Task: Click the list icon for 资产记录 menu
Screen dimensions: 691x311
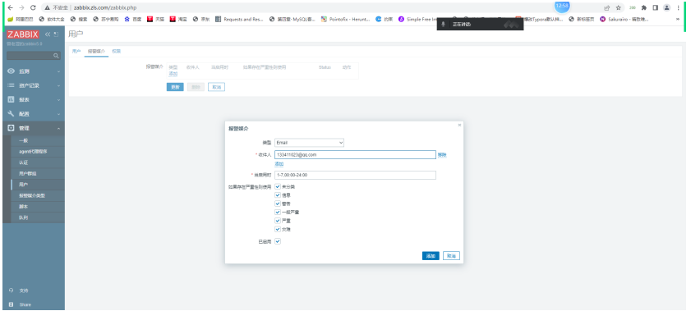Action: pyautogui.click(x=12, y=85)
